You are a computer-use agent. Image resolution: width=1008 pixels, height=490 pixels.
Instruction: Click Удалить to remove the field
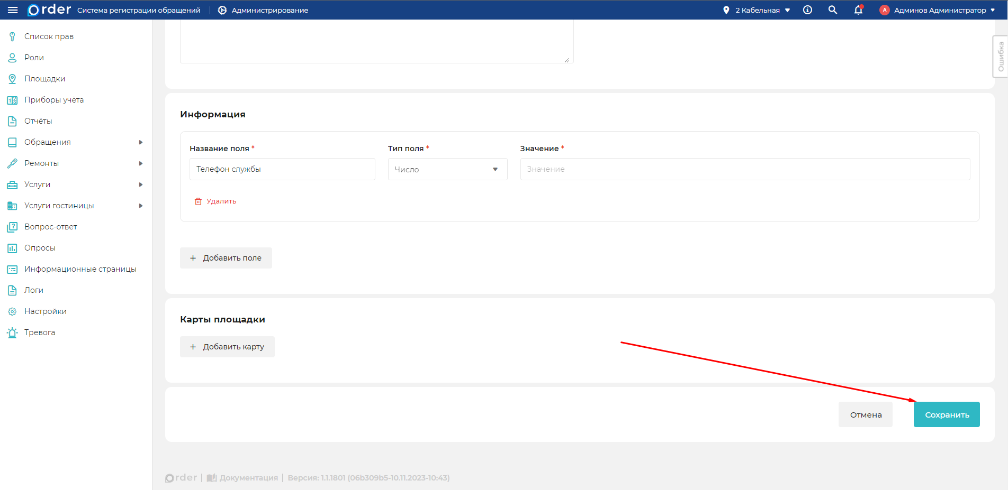coord(215,201)
